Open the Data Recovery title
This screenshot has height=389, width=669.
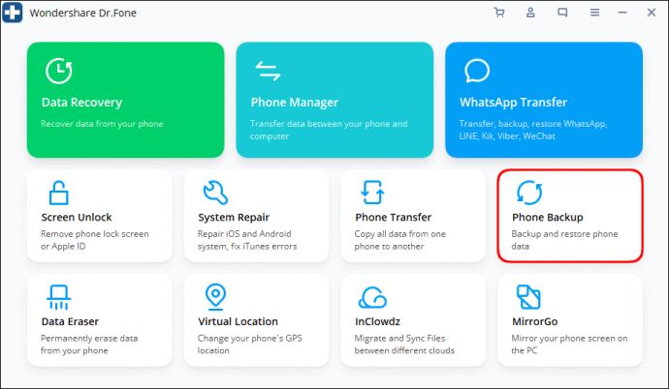tap(81, 103)
